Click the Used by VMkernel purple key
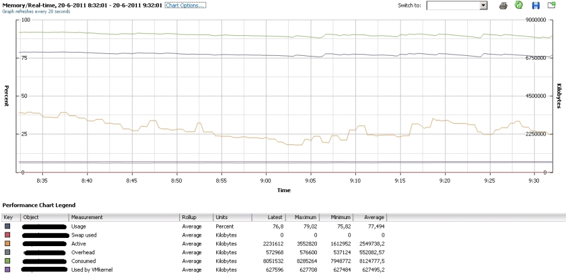Image resolution: width=566 pixels, height=275 pixels. click(8, 269)
